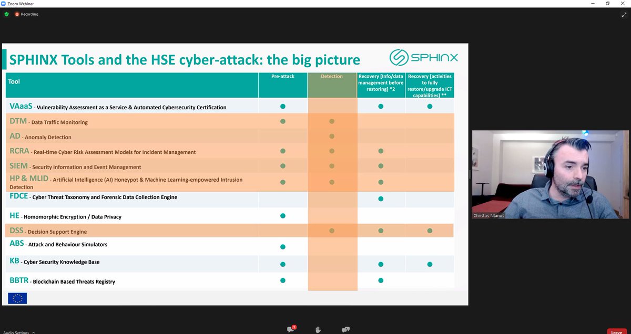Click the SPHINX logo on the slide

[424, 57]
